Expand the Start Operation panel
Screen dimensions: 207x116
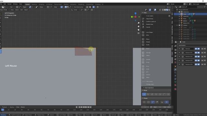coord(144,88)
